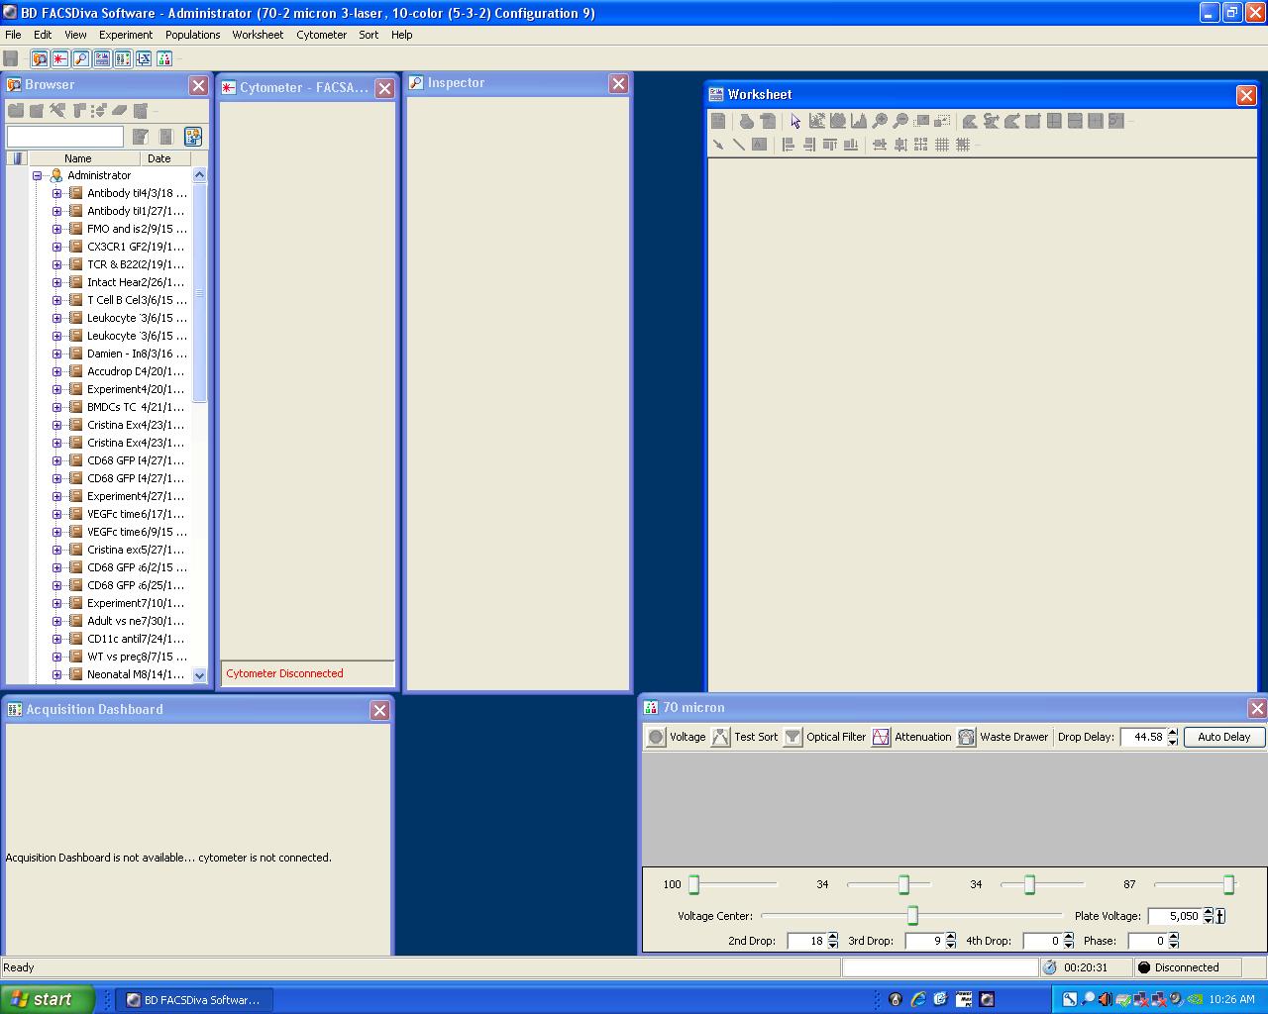Click the align-left tool in Worksheet toolbar
The width and height of the screenshot is (1268, 1014).
tap(789, 145)
